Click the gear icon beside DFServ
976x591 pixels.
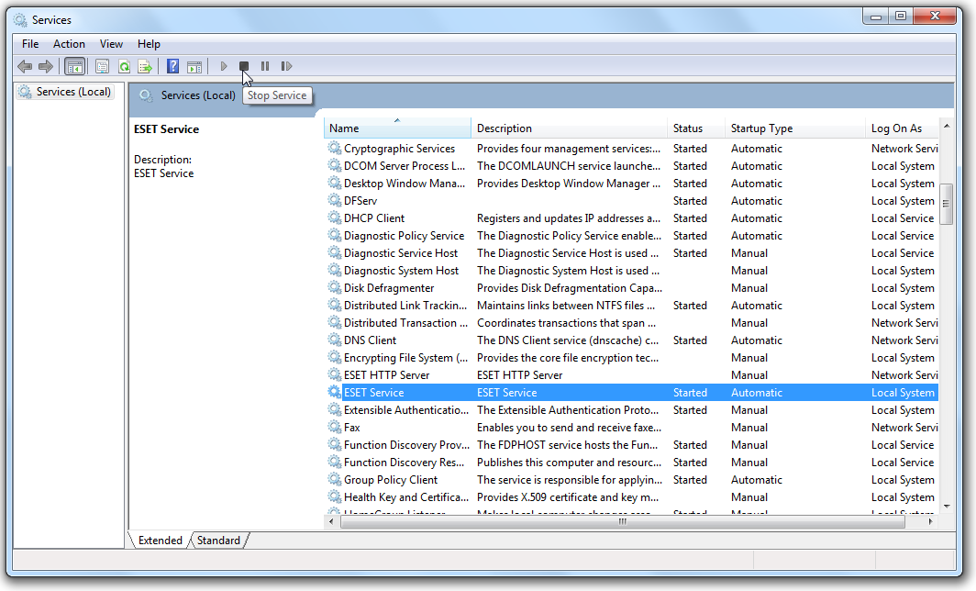(334, 201)
